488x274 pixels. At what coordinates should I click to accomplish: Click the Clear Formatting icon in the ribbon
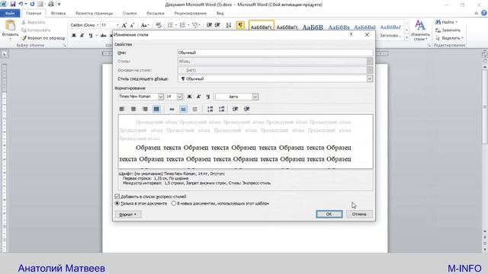(159, 25)
